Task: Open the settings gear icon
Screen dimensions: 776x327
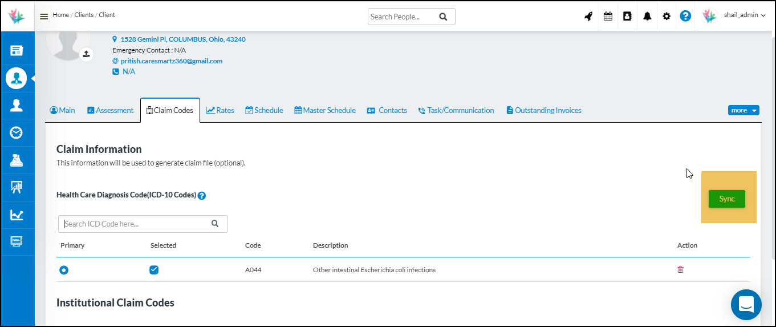Action: (667, 17)
